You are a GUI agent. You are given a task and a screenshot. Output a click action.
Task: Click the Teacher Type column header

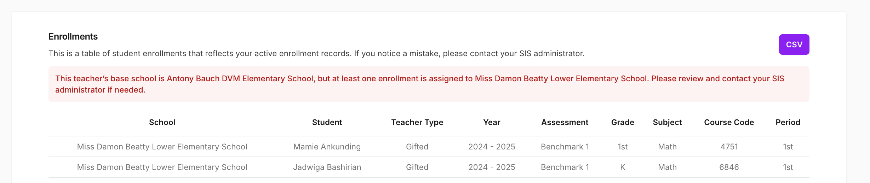click(417, 122)
